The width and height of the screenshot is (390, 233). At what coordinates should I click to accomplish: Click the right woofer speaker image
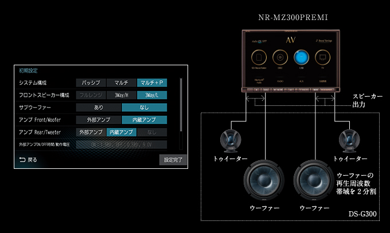tap(314, 181)
